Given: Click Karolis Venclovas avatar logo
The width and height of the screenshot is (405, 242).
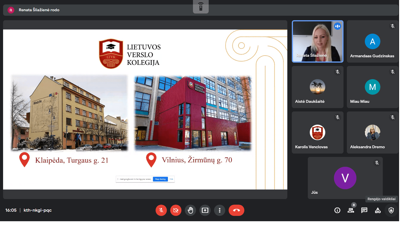Looking at the screenshot, I should (x=317, y=133).
